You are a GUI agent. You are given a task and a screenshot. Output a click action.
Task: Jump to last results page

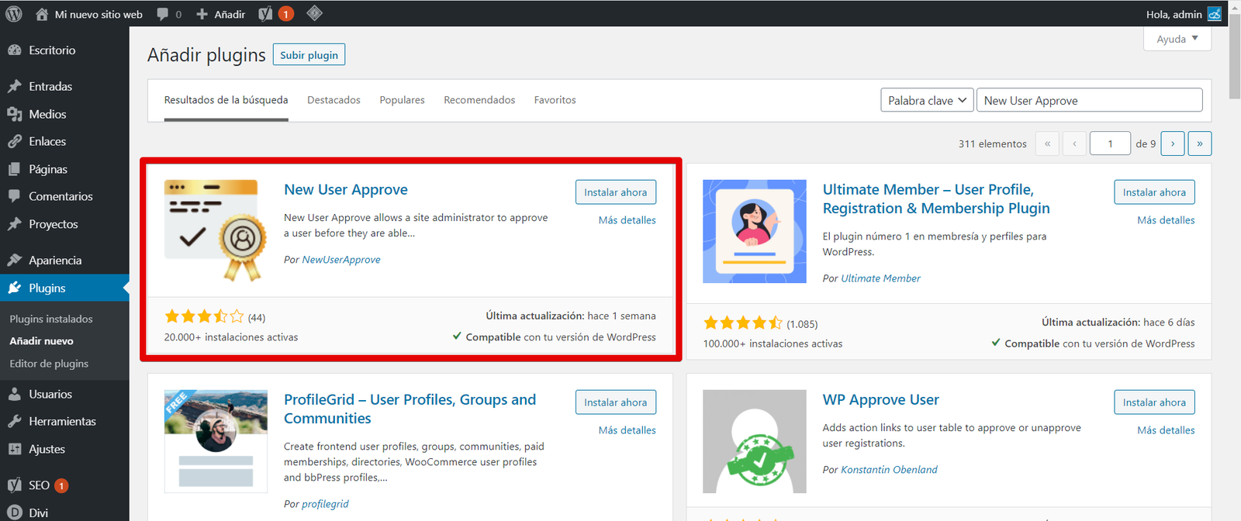(x=1200, y=143)
